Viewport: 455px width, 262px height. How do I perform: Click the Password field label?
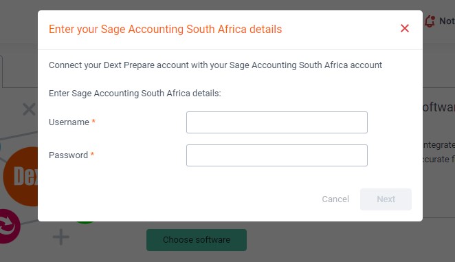point(68,155)
